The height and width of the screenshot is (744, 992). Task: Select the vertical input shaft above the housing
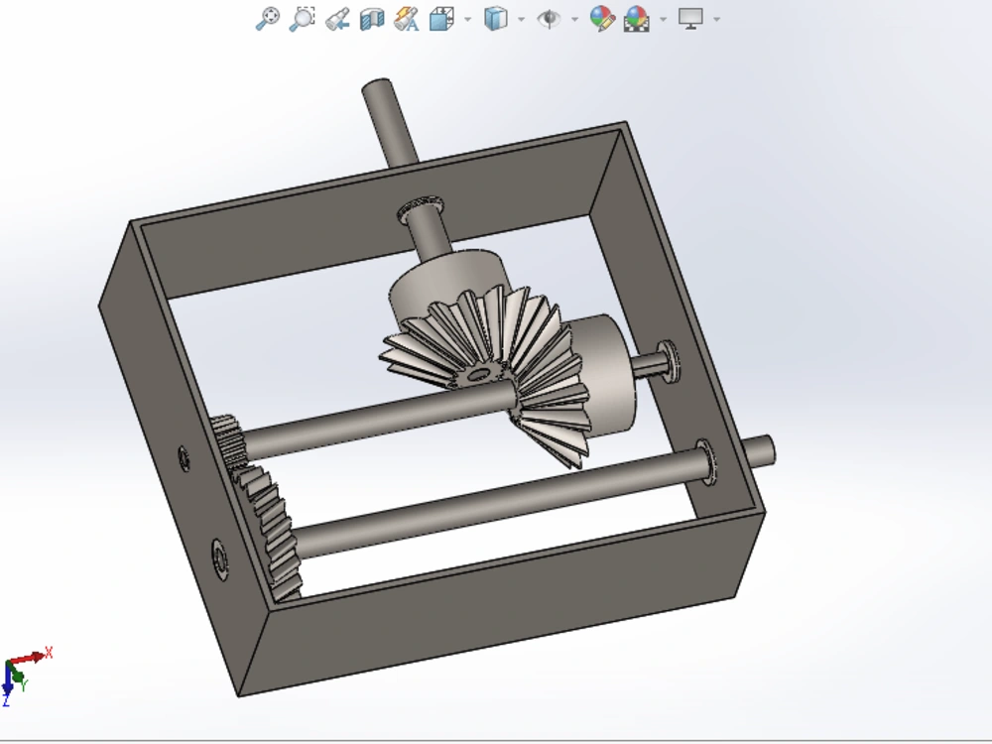pyautogui.click(x=390, y=121)
